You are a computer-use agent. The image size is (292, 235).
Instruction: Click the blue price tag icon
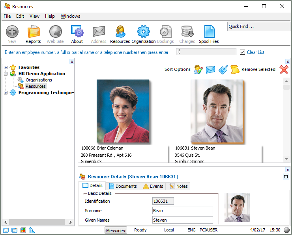tap(223, 69)
